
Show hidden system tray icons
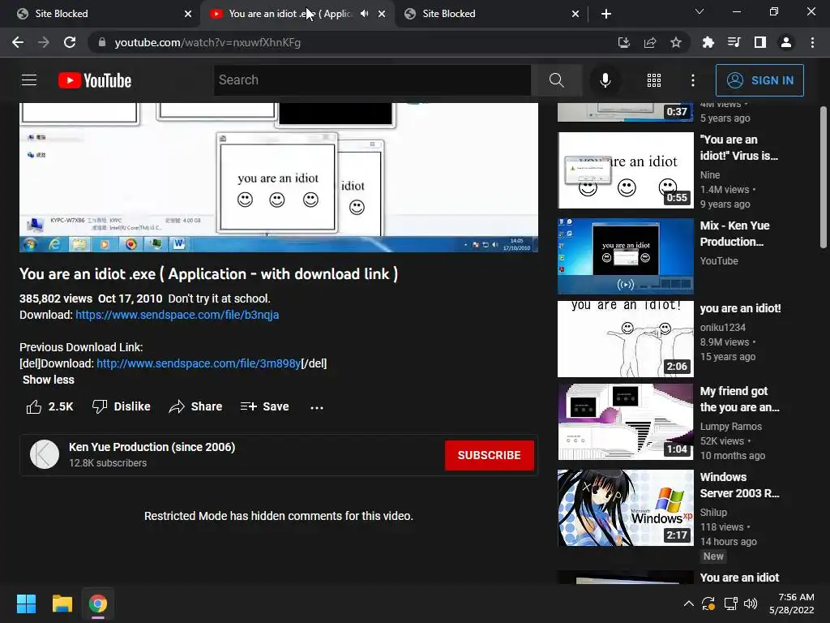coord(688,604)
